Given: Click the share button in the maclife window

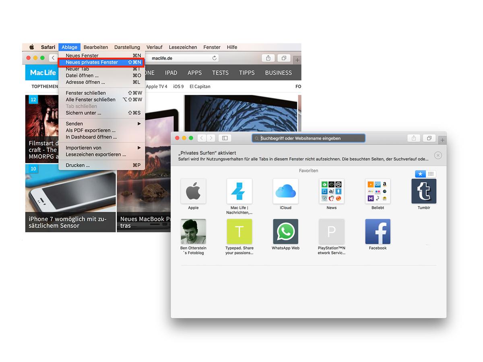Looking at the screenshot, I should (x=268, y=58).
